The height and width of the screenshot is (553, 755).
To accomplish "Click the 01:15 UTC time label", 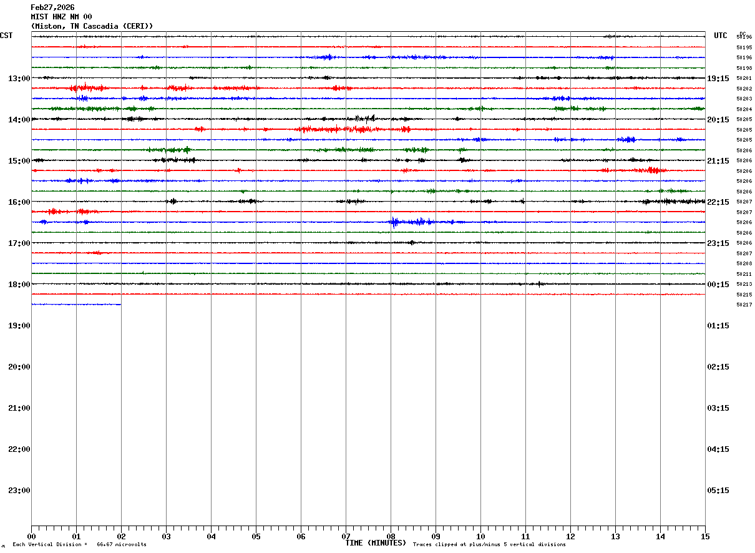I will (x=718, y=326).
